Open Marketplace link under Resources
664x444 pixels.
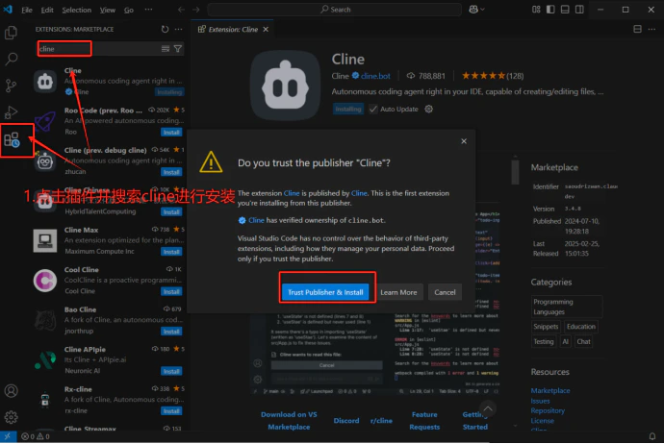550,391
